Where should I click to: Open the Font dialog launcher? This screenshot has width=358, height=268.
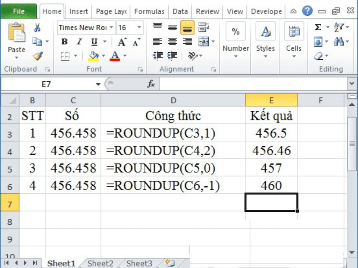[140, 69]
